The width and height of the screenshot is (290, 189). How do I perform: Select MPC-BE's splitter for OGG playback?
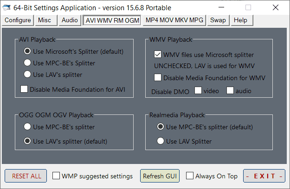27,126
